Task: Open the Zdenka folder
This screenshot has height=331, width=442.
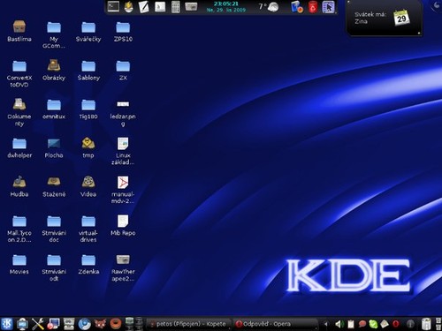Action: click(88, 264)
